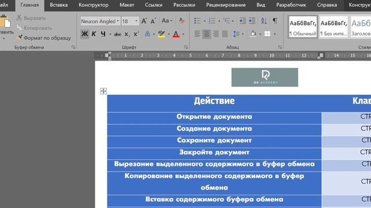The image size is (371, 208).
Task: Align text right
Action: 216,34
